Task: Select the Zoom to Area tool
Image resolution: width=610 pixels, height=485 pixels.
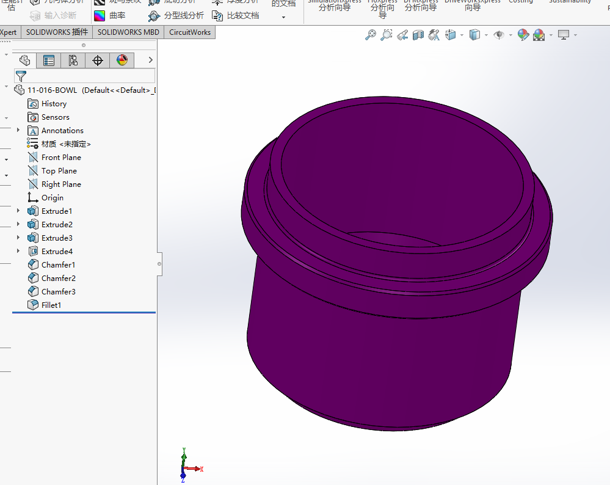Action: click(387, 35)
